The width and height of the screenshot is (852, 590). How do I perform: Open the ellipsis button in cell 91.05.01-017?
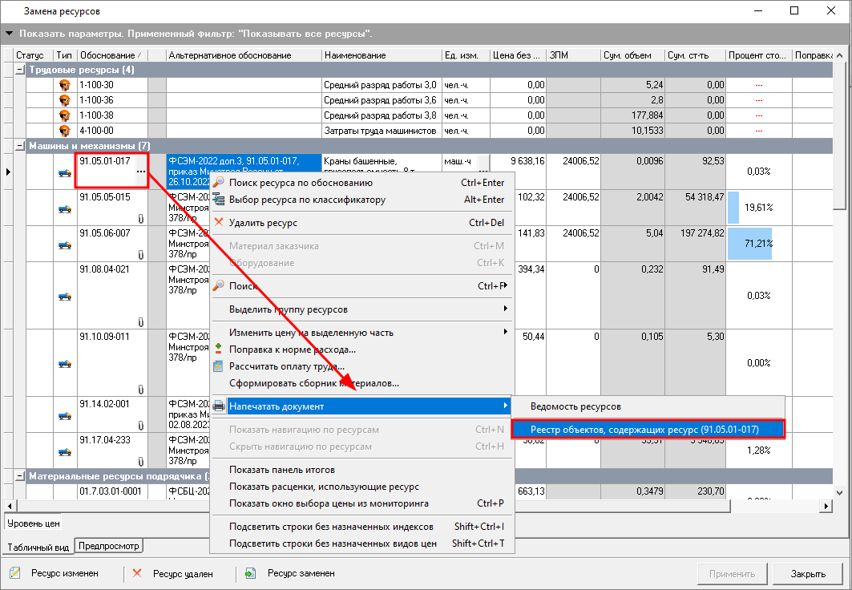coord(141,172)
